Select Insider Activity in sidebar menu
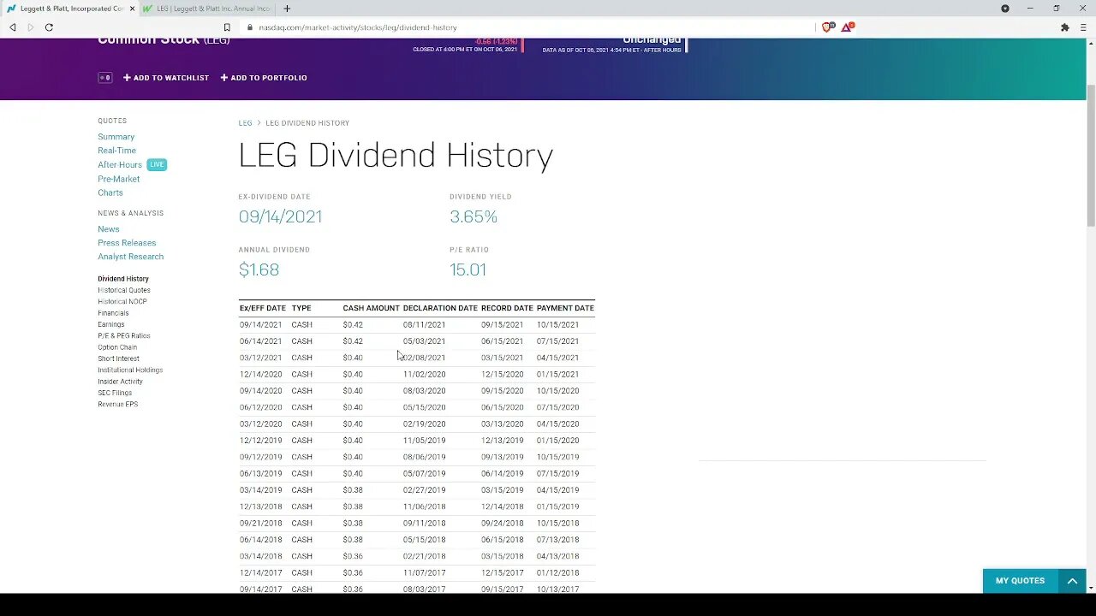 tap(120, 382)
